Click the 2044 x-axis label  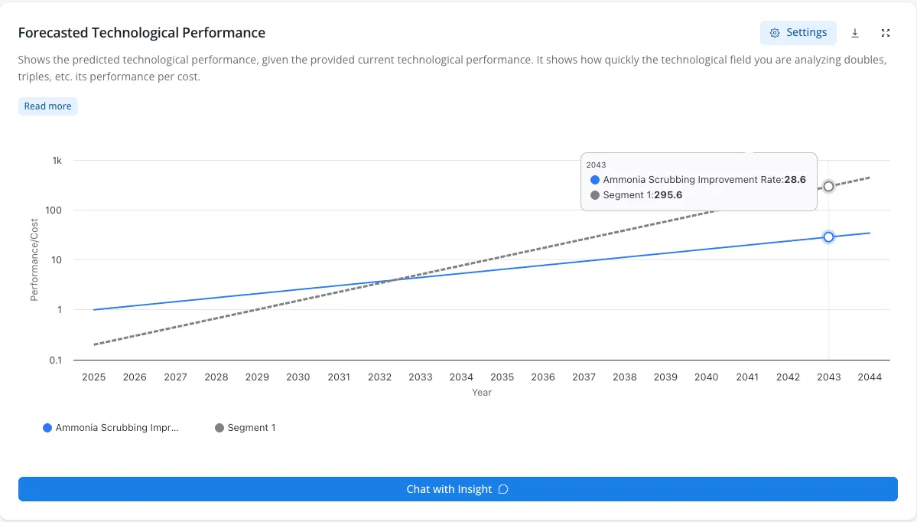(870, 377)
